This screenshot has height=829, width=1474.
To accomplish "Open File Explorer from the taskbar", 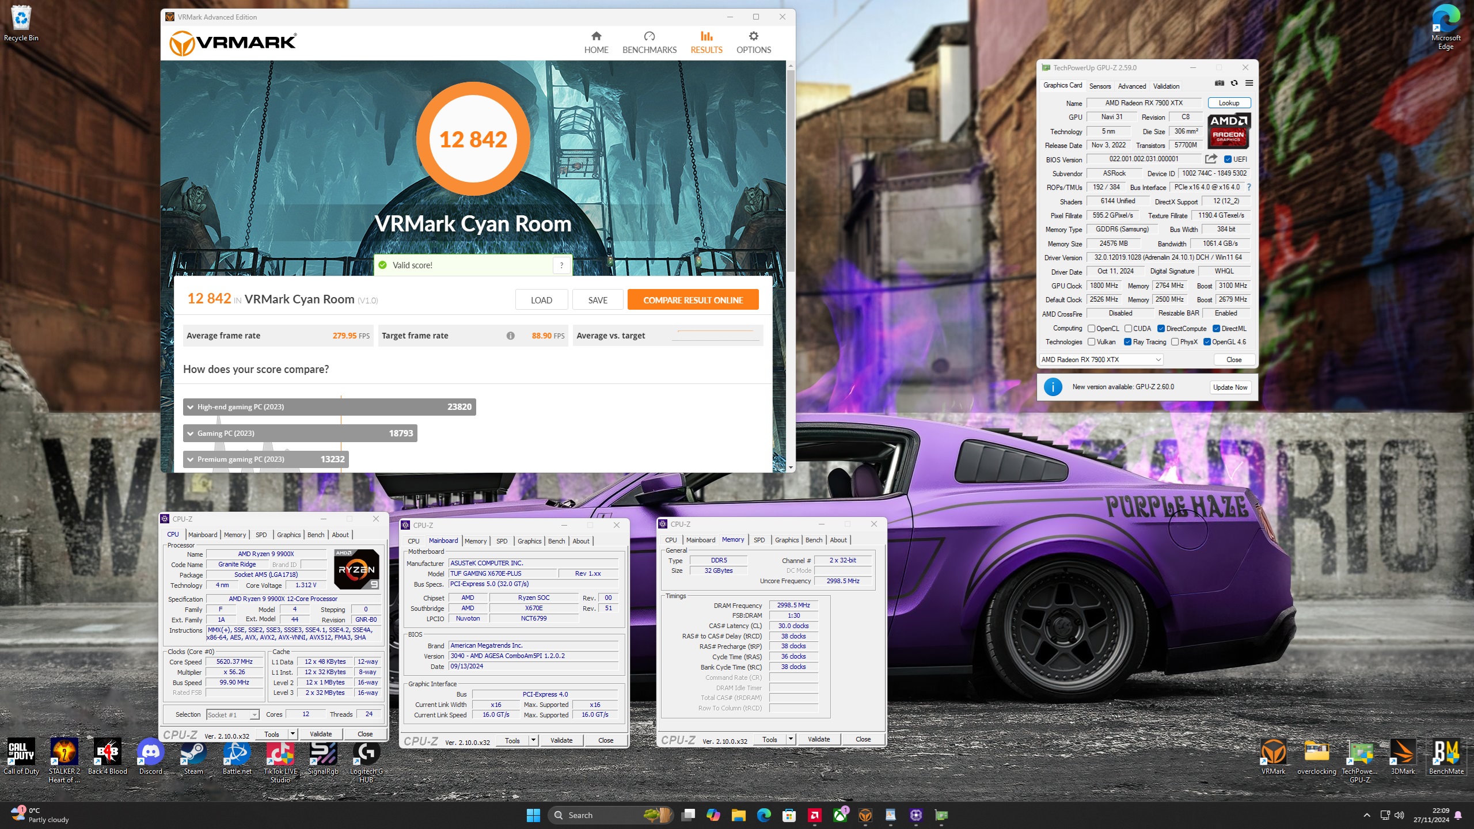I will (739, 815).
